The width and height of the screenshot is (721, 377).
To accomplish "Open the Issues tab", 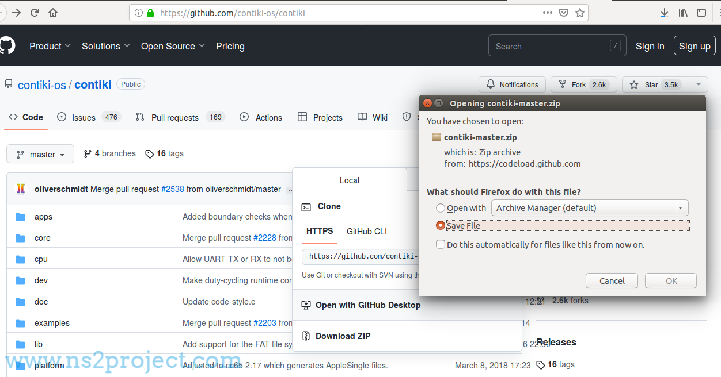I will point(88,117).
